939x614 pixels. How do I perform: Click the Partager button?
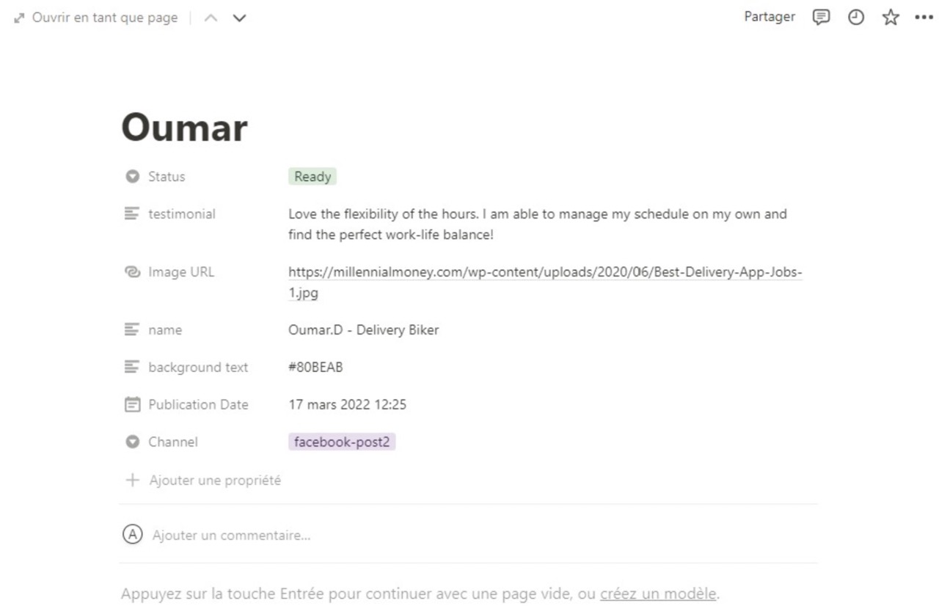(770, 17)
